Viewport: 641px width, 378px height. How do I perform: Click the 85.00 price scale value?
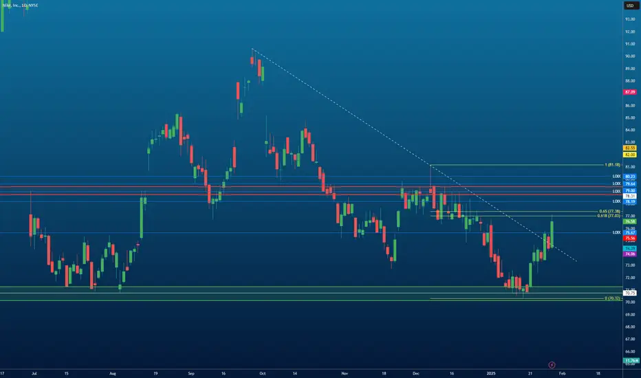click(630, 118)
